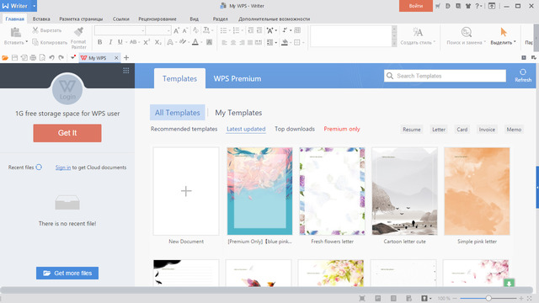Toggle Italic formatting
Viewport: 539px width, 303px height.
click(x=110, y=42)
